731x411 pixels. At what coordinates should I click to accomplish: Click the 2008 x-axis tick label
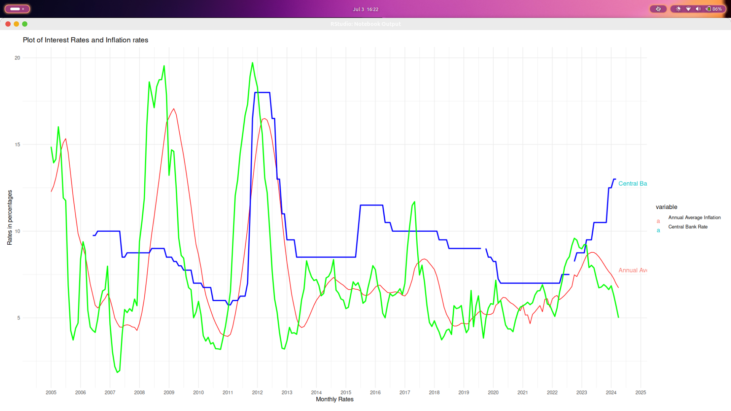coord(139,392)
